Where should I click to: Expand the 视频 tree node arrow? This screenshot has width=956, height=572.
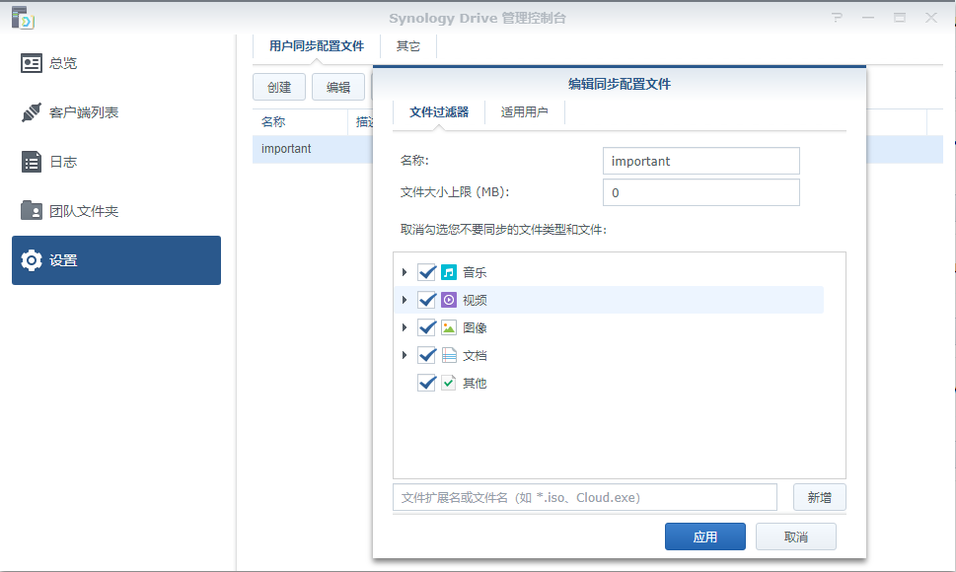click(404, 300)
